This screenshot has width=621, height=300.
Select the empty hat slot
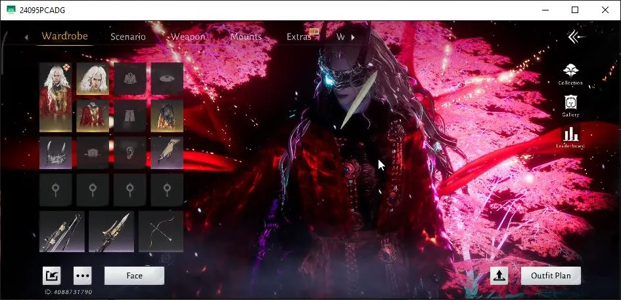point(167,79)
